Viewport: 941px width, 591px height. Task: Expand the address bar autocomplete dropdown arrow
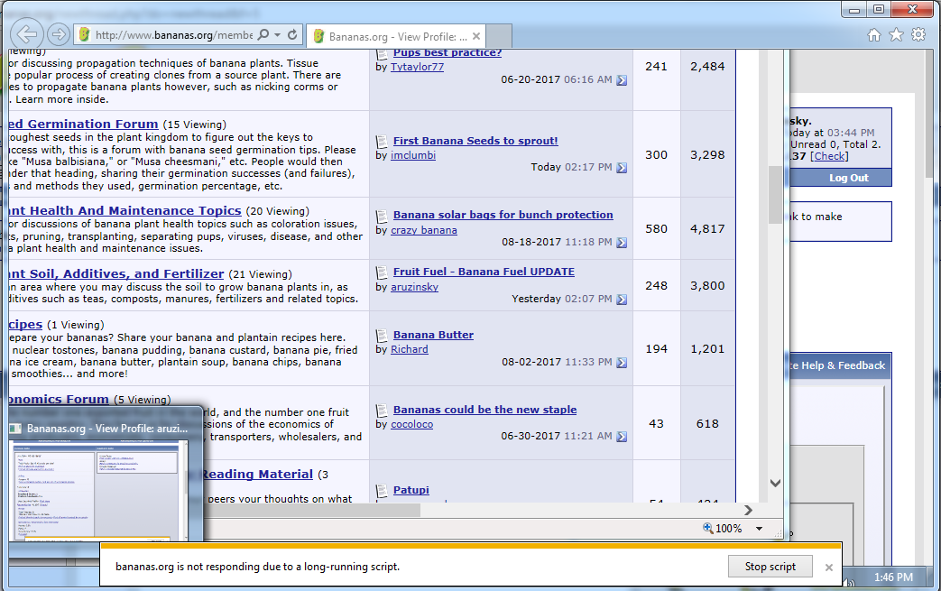277,35
